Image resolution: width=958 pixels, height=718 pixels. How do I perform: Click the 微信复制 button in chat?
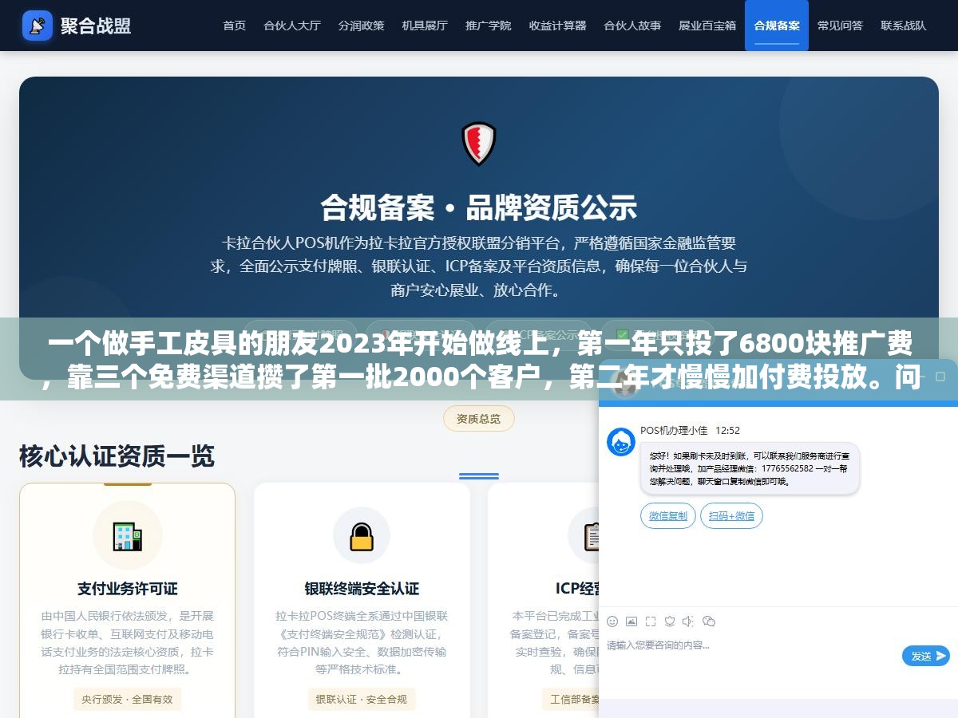[668, 516]
